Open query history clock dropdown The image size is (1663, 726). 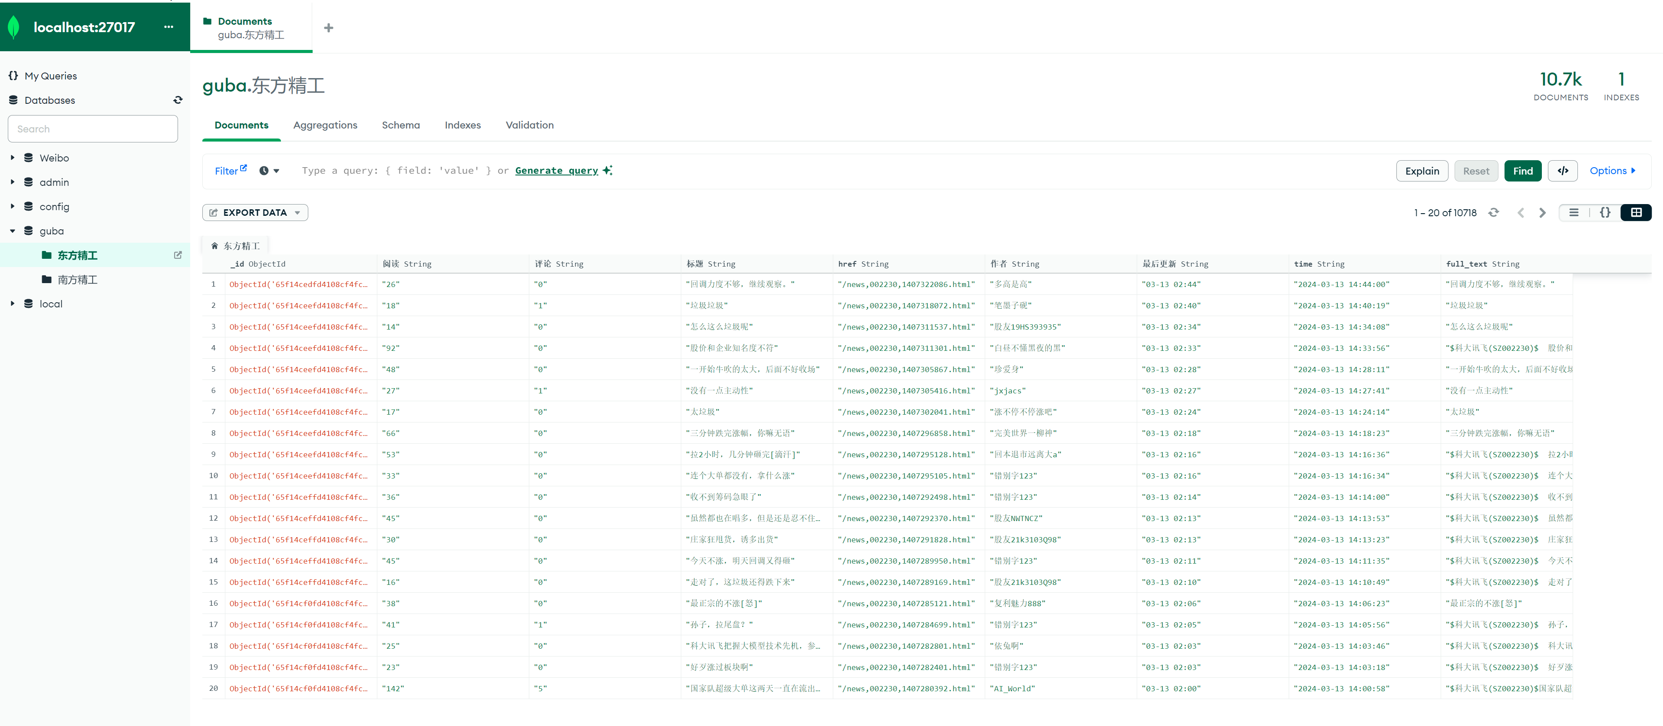(269, 171)
